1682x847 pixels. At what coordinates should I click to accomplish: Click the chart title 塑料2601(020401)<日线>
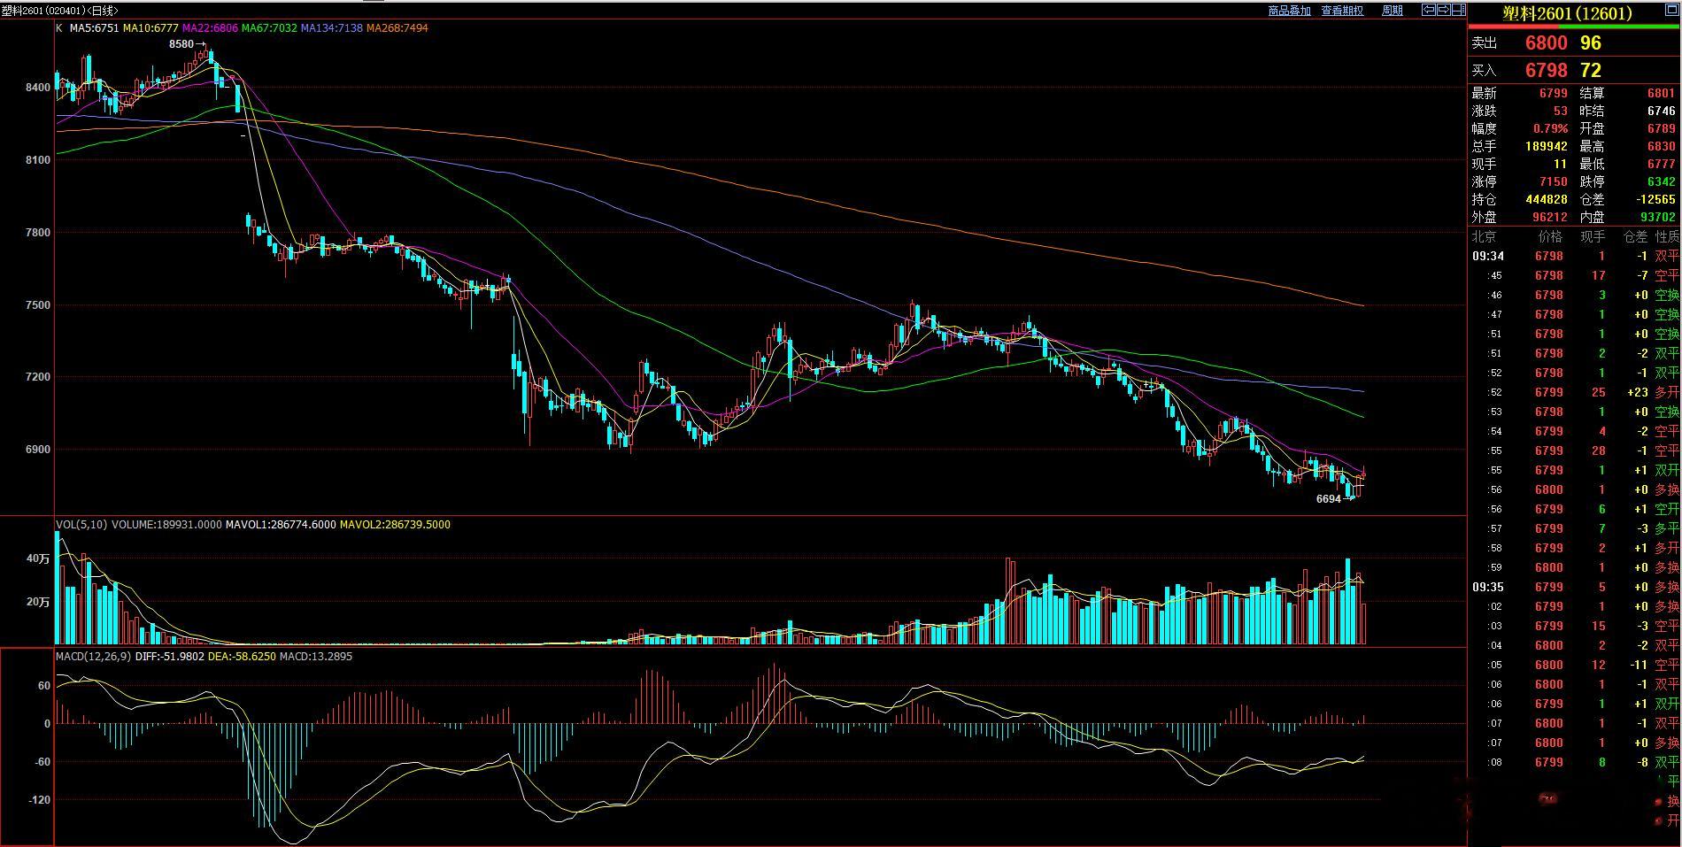(60, 11)
